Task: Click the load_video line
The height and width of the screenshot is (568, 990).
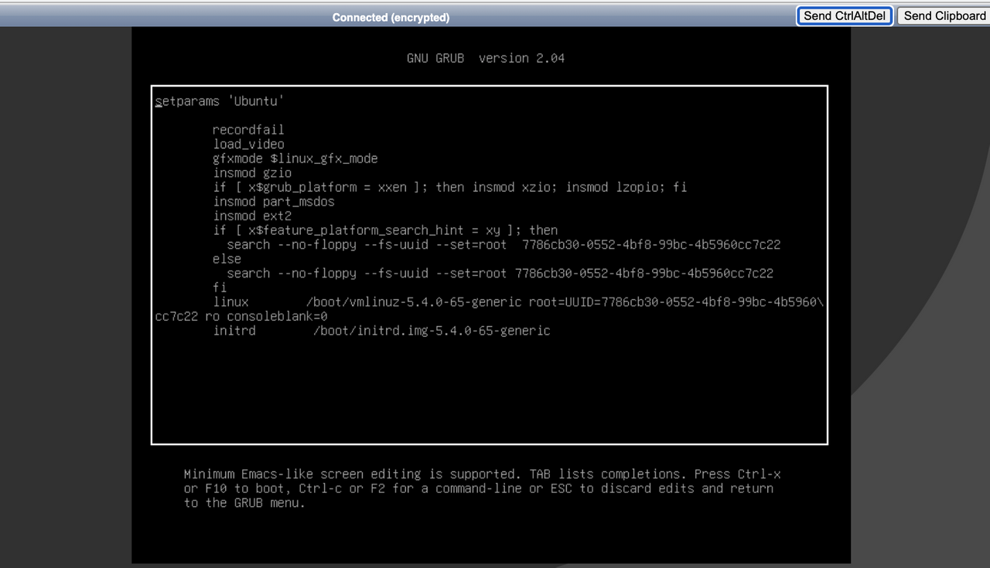Action: pyautogui.click(x=249, y=144)
